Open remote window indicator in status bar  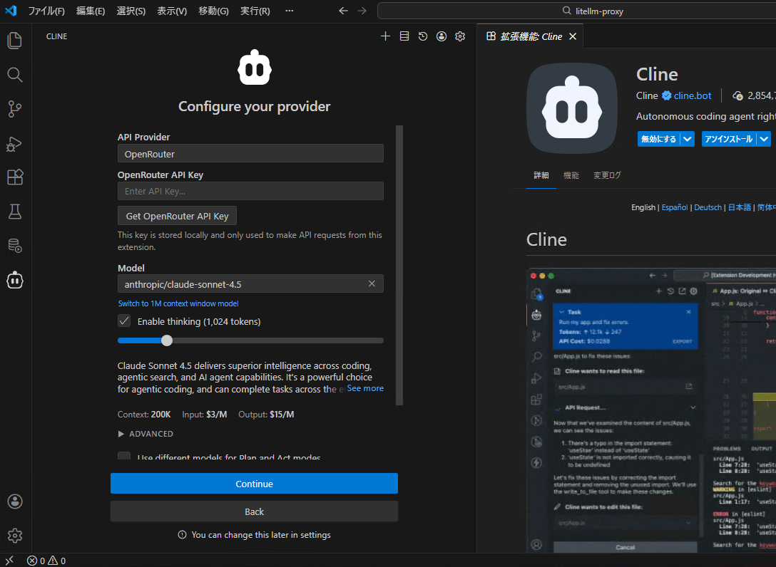point(9,561)
